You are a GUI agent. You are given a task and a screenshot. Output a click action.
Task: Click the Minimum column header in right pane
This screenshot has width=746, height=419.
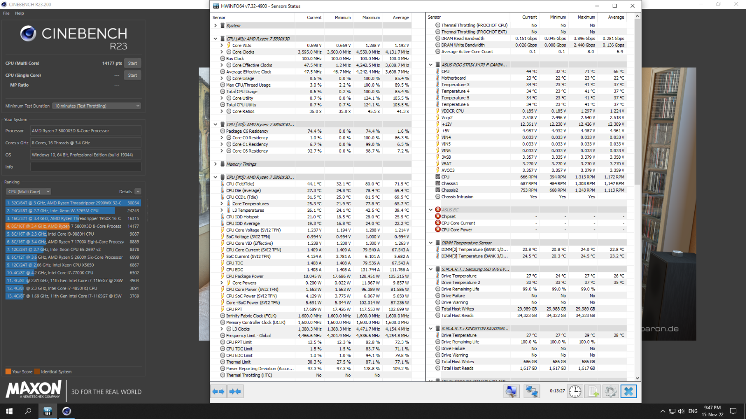point(554,17)
